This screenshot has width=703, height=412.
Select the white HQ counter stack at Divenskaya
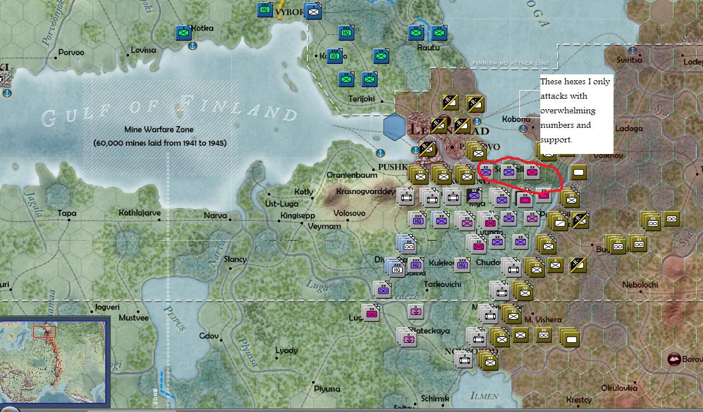point(396,267)
